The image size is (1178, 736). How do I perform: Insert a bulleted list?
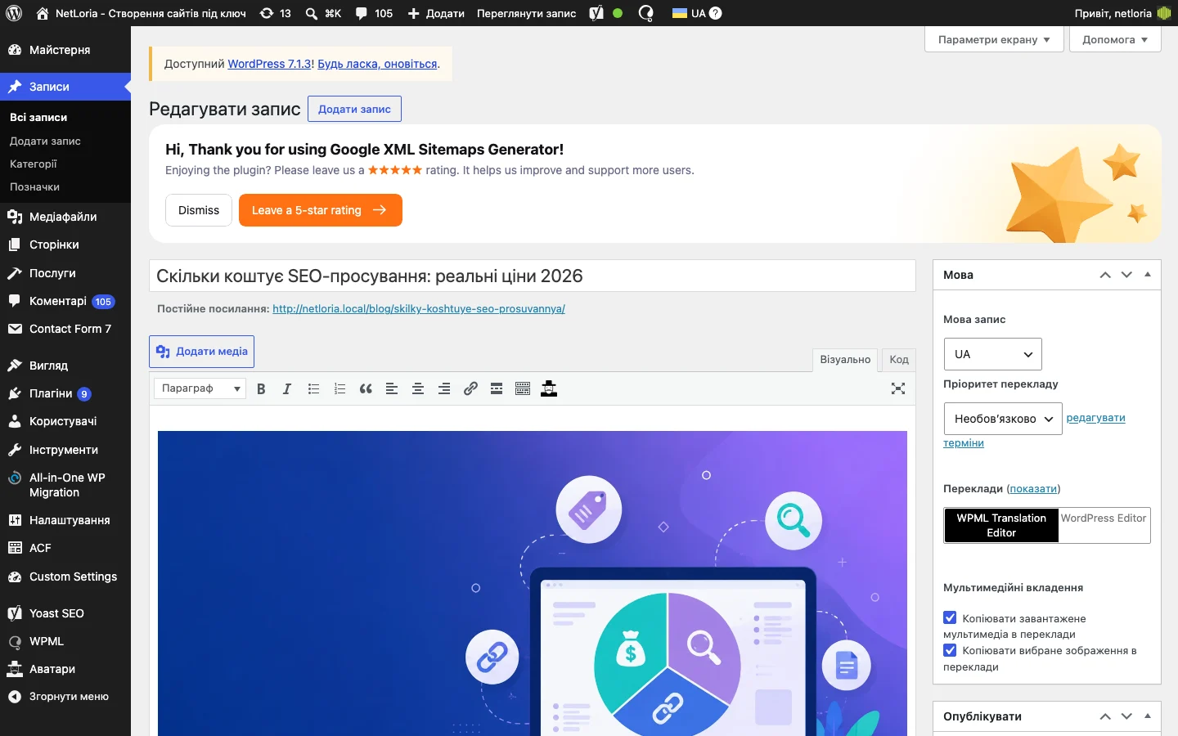click(313, 389)
